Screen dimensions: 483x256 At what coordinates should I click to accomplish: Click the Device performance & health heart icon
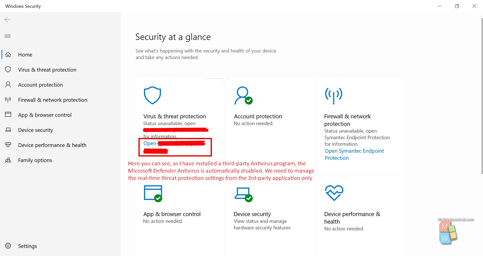(8, 145)
